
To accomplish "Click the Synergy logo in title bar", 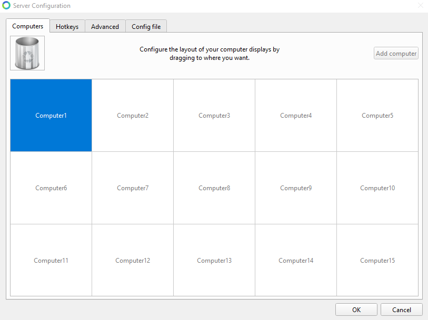I will (6, 5).
